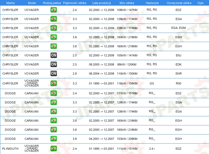Select the 2.4 i body cell
The height and width of the screenshot is (154, 209).
coord(152,149)
